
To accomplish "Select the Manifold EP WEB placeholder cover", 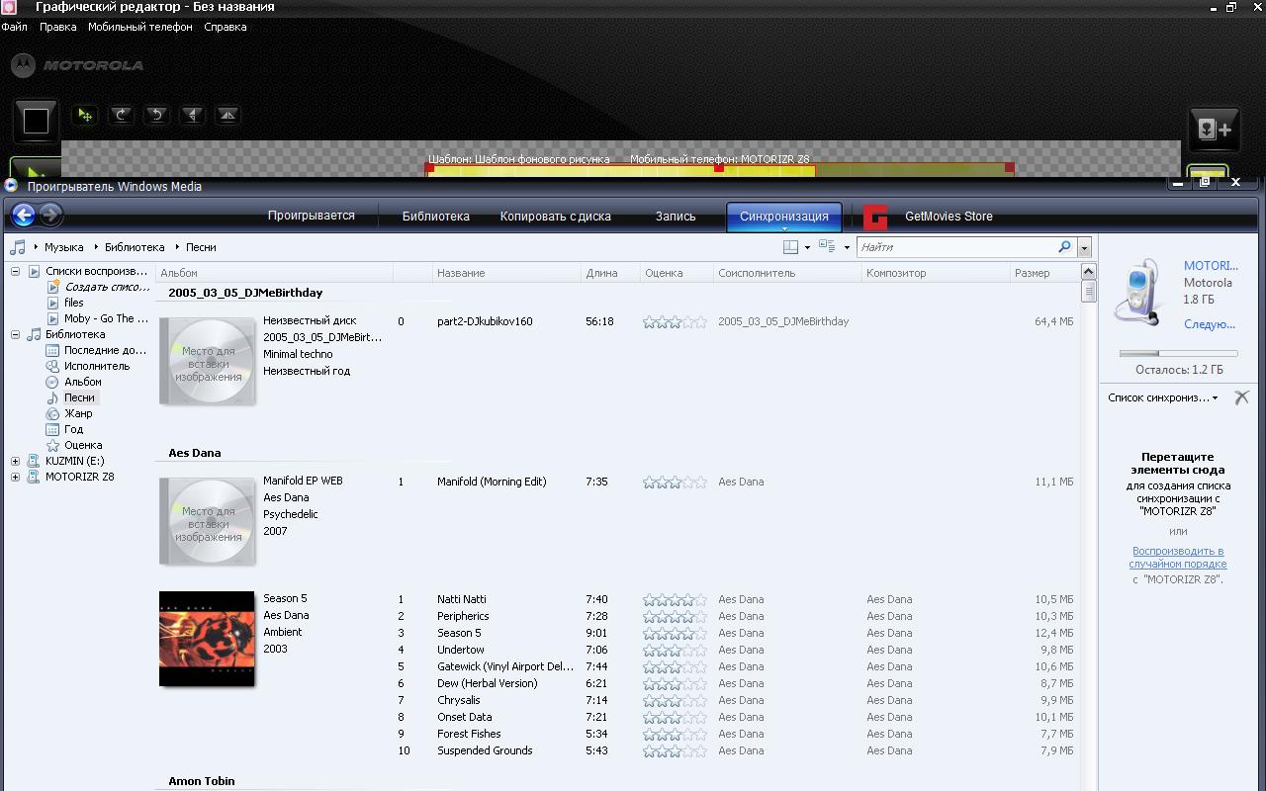I will [207, 521].
